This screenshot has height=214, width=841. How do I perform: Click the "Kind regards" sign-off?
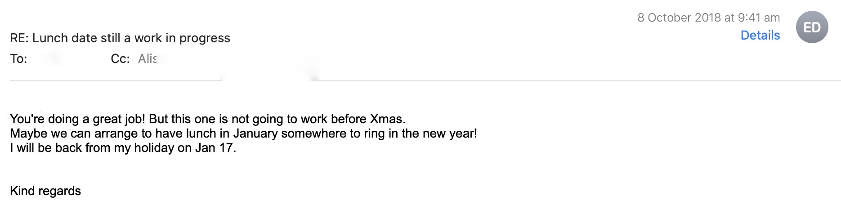[45, 191]
